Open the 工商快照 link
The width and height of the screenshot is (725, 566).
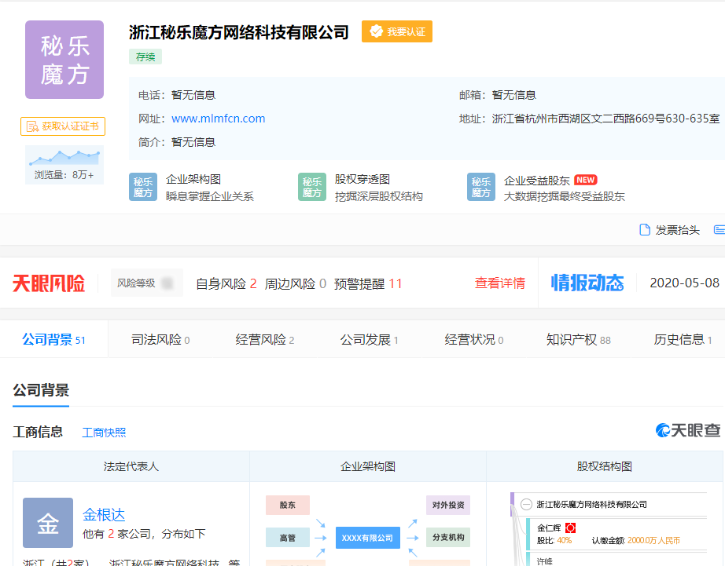[104, 433]
